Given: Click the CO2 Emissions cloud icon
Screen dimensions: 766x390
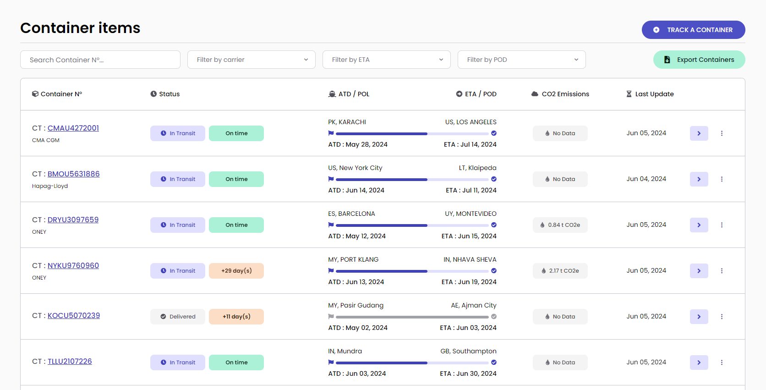Looking at the screenshot, I should [535, 94].
